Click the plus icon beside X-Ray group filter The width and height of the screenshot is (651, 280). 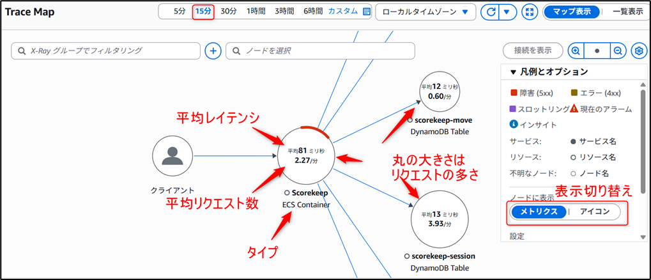pos(213,51)
